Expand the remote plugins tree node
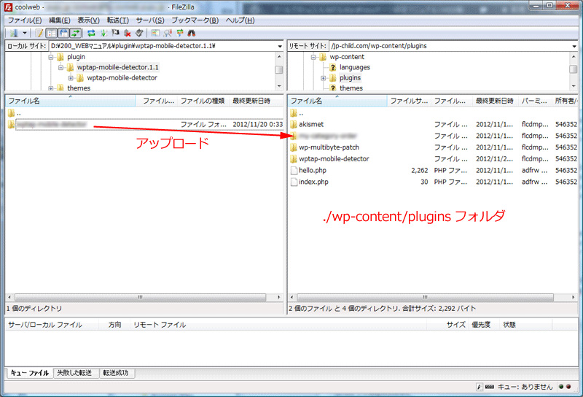 coord(324,78)
